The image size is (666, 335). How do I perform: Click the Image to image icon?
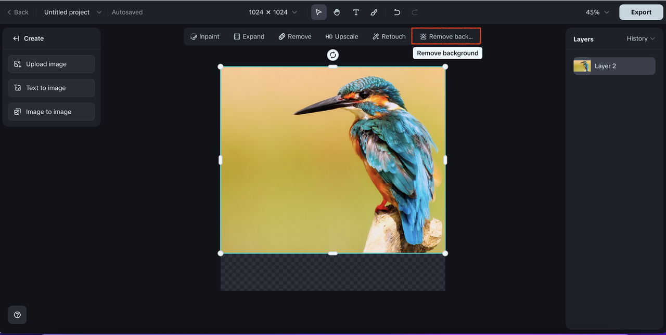coord(18,112)
